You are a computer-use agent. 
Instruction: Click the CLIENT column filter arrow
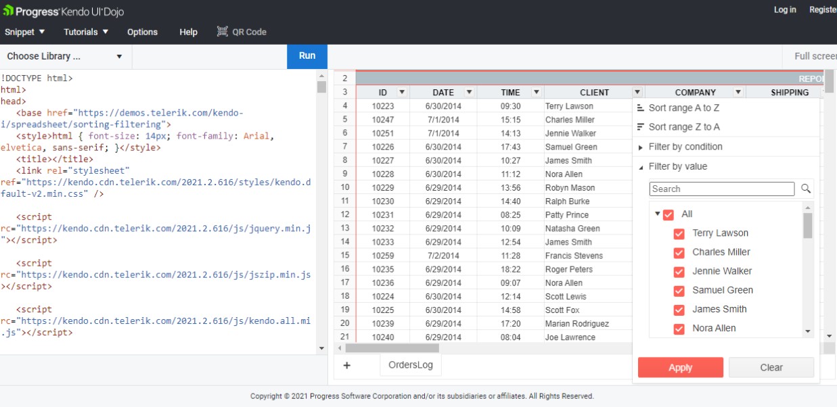pyautogui.click(x=637, y=93)
